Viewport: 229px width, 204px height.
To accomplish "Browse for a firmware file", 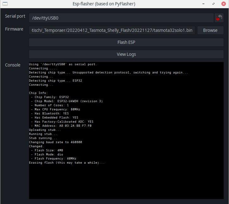I will [210, 30].
